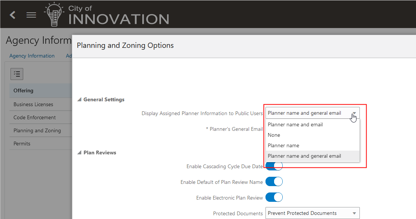Collapse the General Settings section

click(79, 100)
